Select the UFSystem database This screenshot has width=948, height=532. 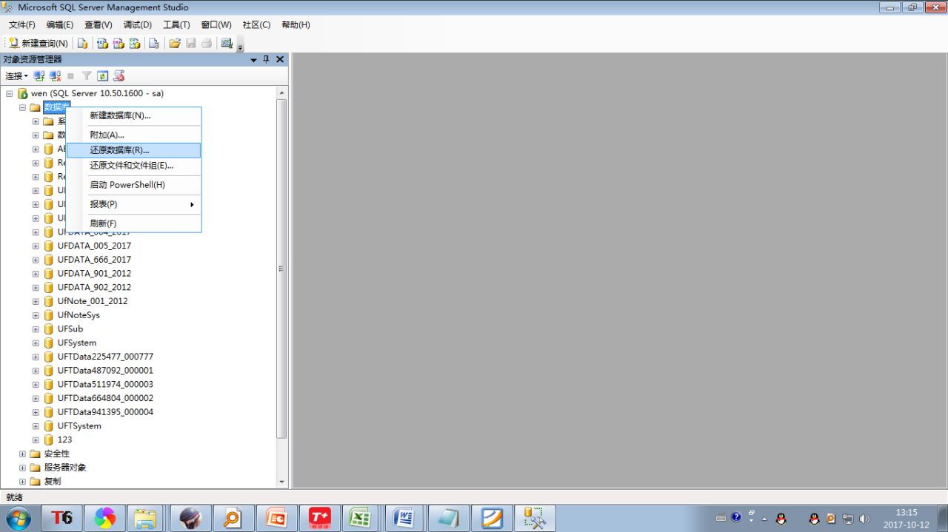(77, 343)
